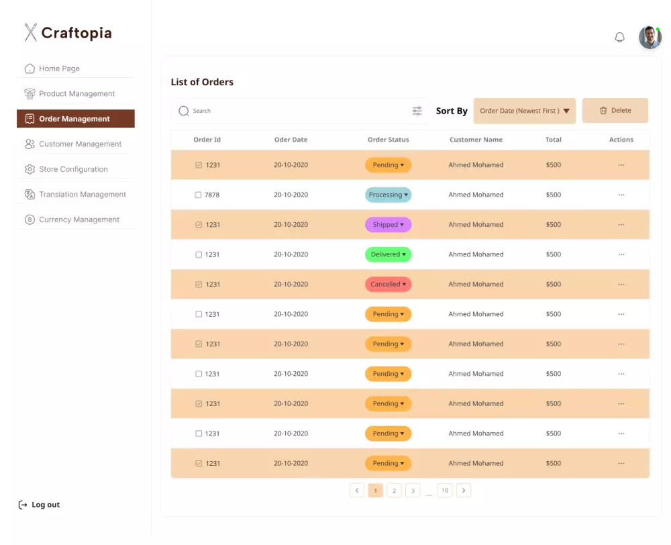Select the Translation Management icon
The image size is (671, 545).
30,194
